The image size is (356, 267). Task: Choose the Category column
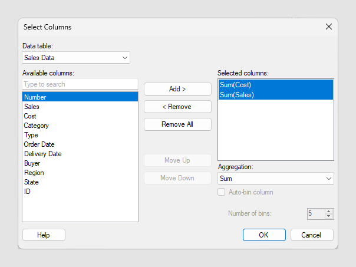[36, 126]
